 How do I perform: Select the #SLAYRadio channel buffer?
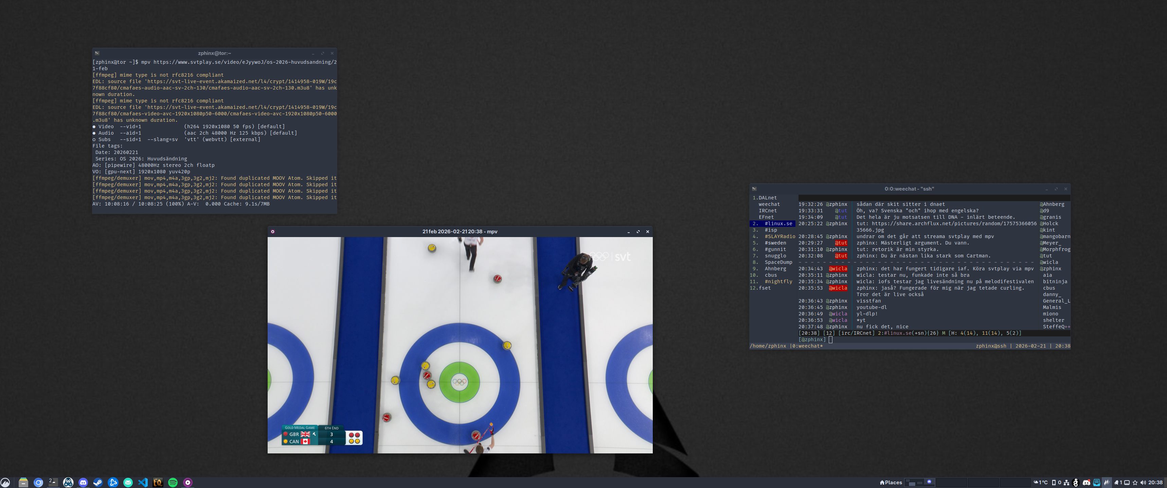point(780,236)
